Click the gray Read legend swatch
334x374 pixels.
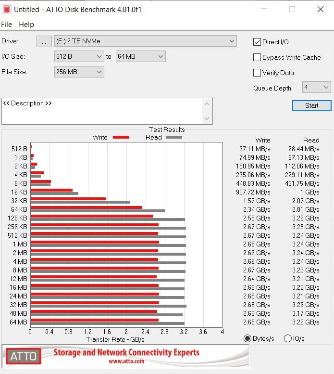[174, 137]
